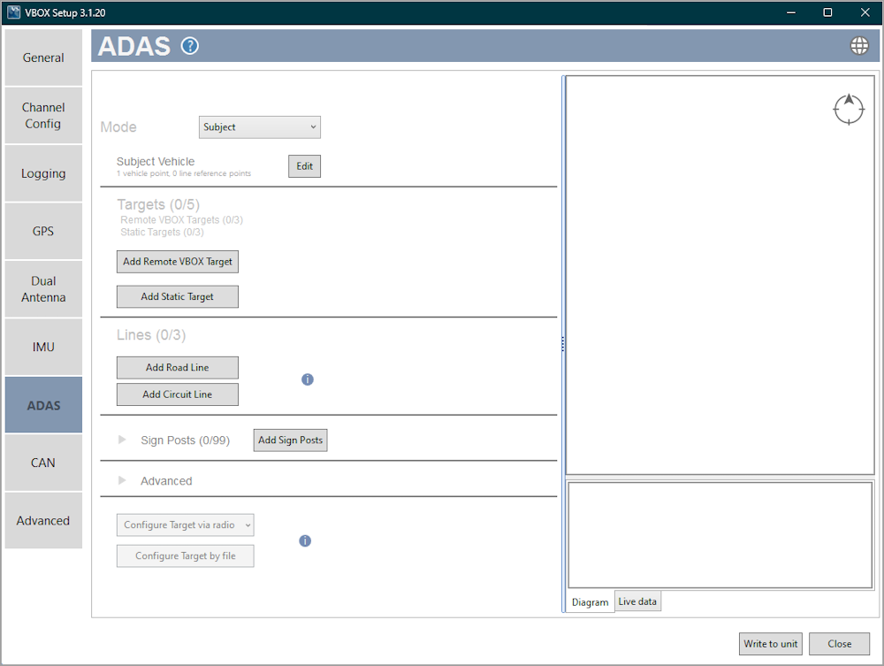
Task: Minimize the VBOX Setup window
Action: coord(791,11)
